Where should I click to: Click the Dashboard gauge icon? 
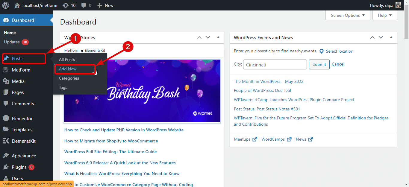(6, 20)
